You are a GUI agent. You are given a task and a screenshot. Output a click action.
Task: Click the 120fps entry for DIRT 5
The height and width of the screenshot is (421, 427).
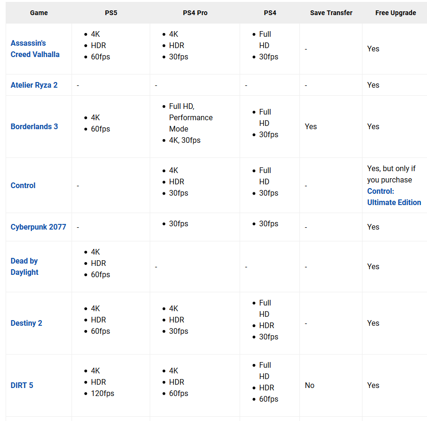pyautogui.click(x=102, y=394)
